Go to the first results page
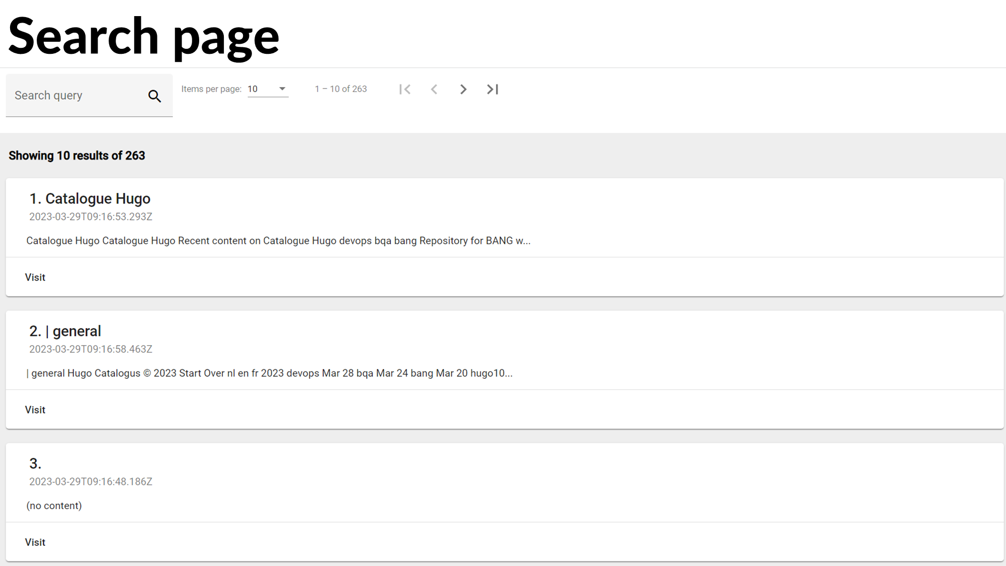 [x=405, y=90]
